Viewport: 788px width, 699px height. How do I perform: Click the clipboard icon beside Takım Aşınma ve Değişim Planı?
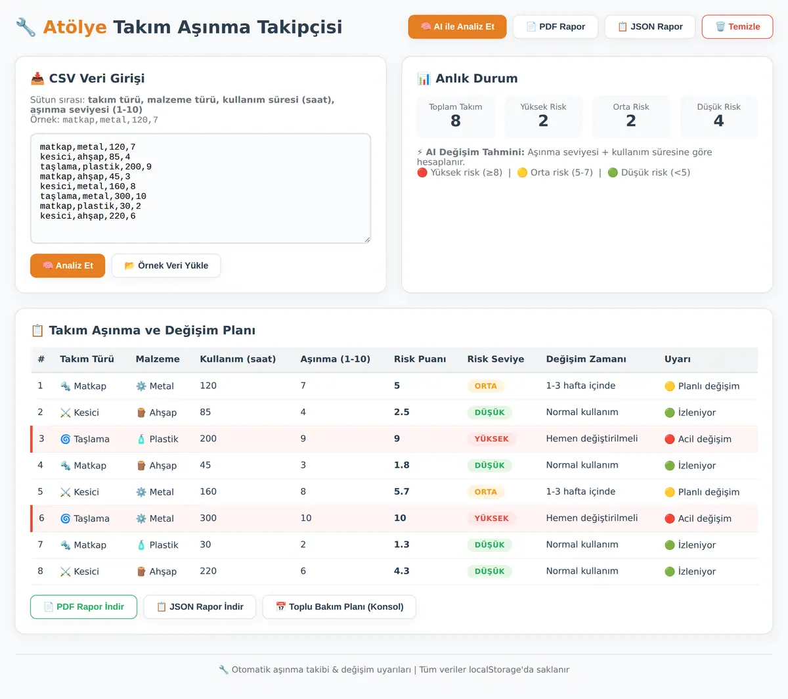click(37, 330)
